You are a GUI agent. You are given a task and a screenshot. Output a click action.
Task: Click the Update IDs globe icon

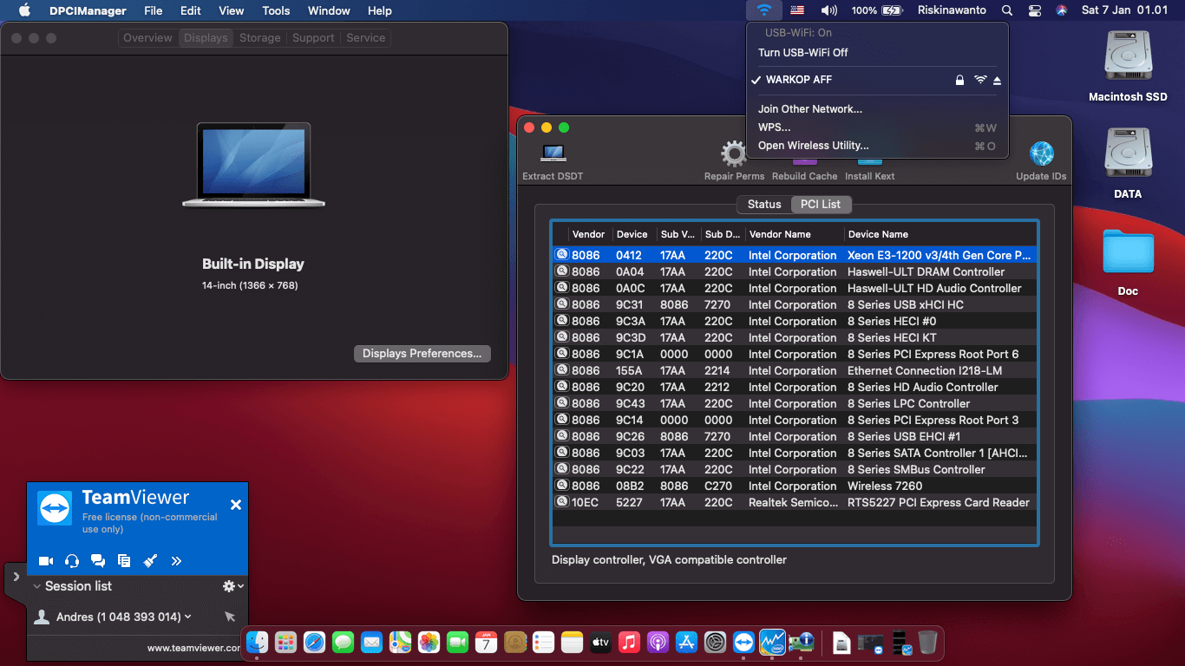pos(1041,154)
